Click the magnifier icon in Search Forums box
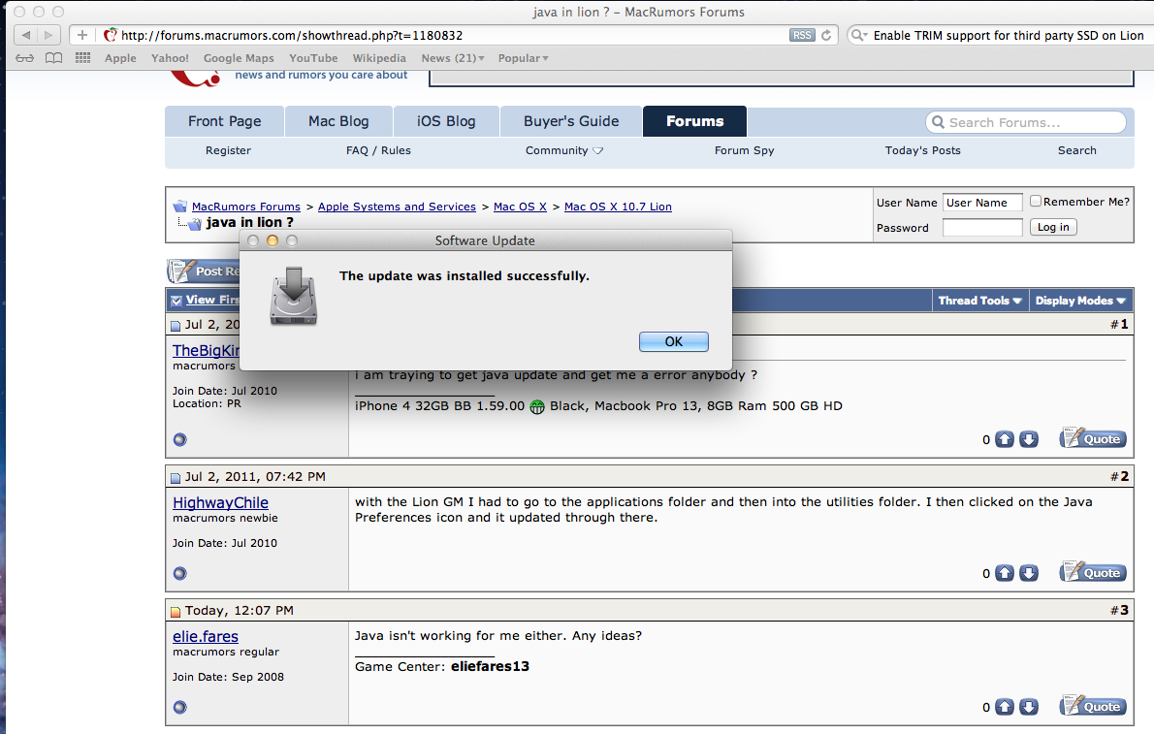This screenshot has width=1154, height=734. pos(938,122)
